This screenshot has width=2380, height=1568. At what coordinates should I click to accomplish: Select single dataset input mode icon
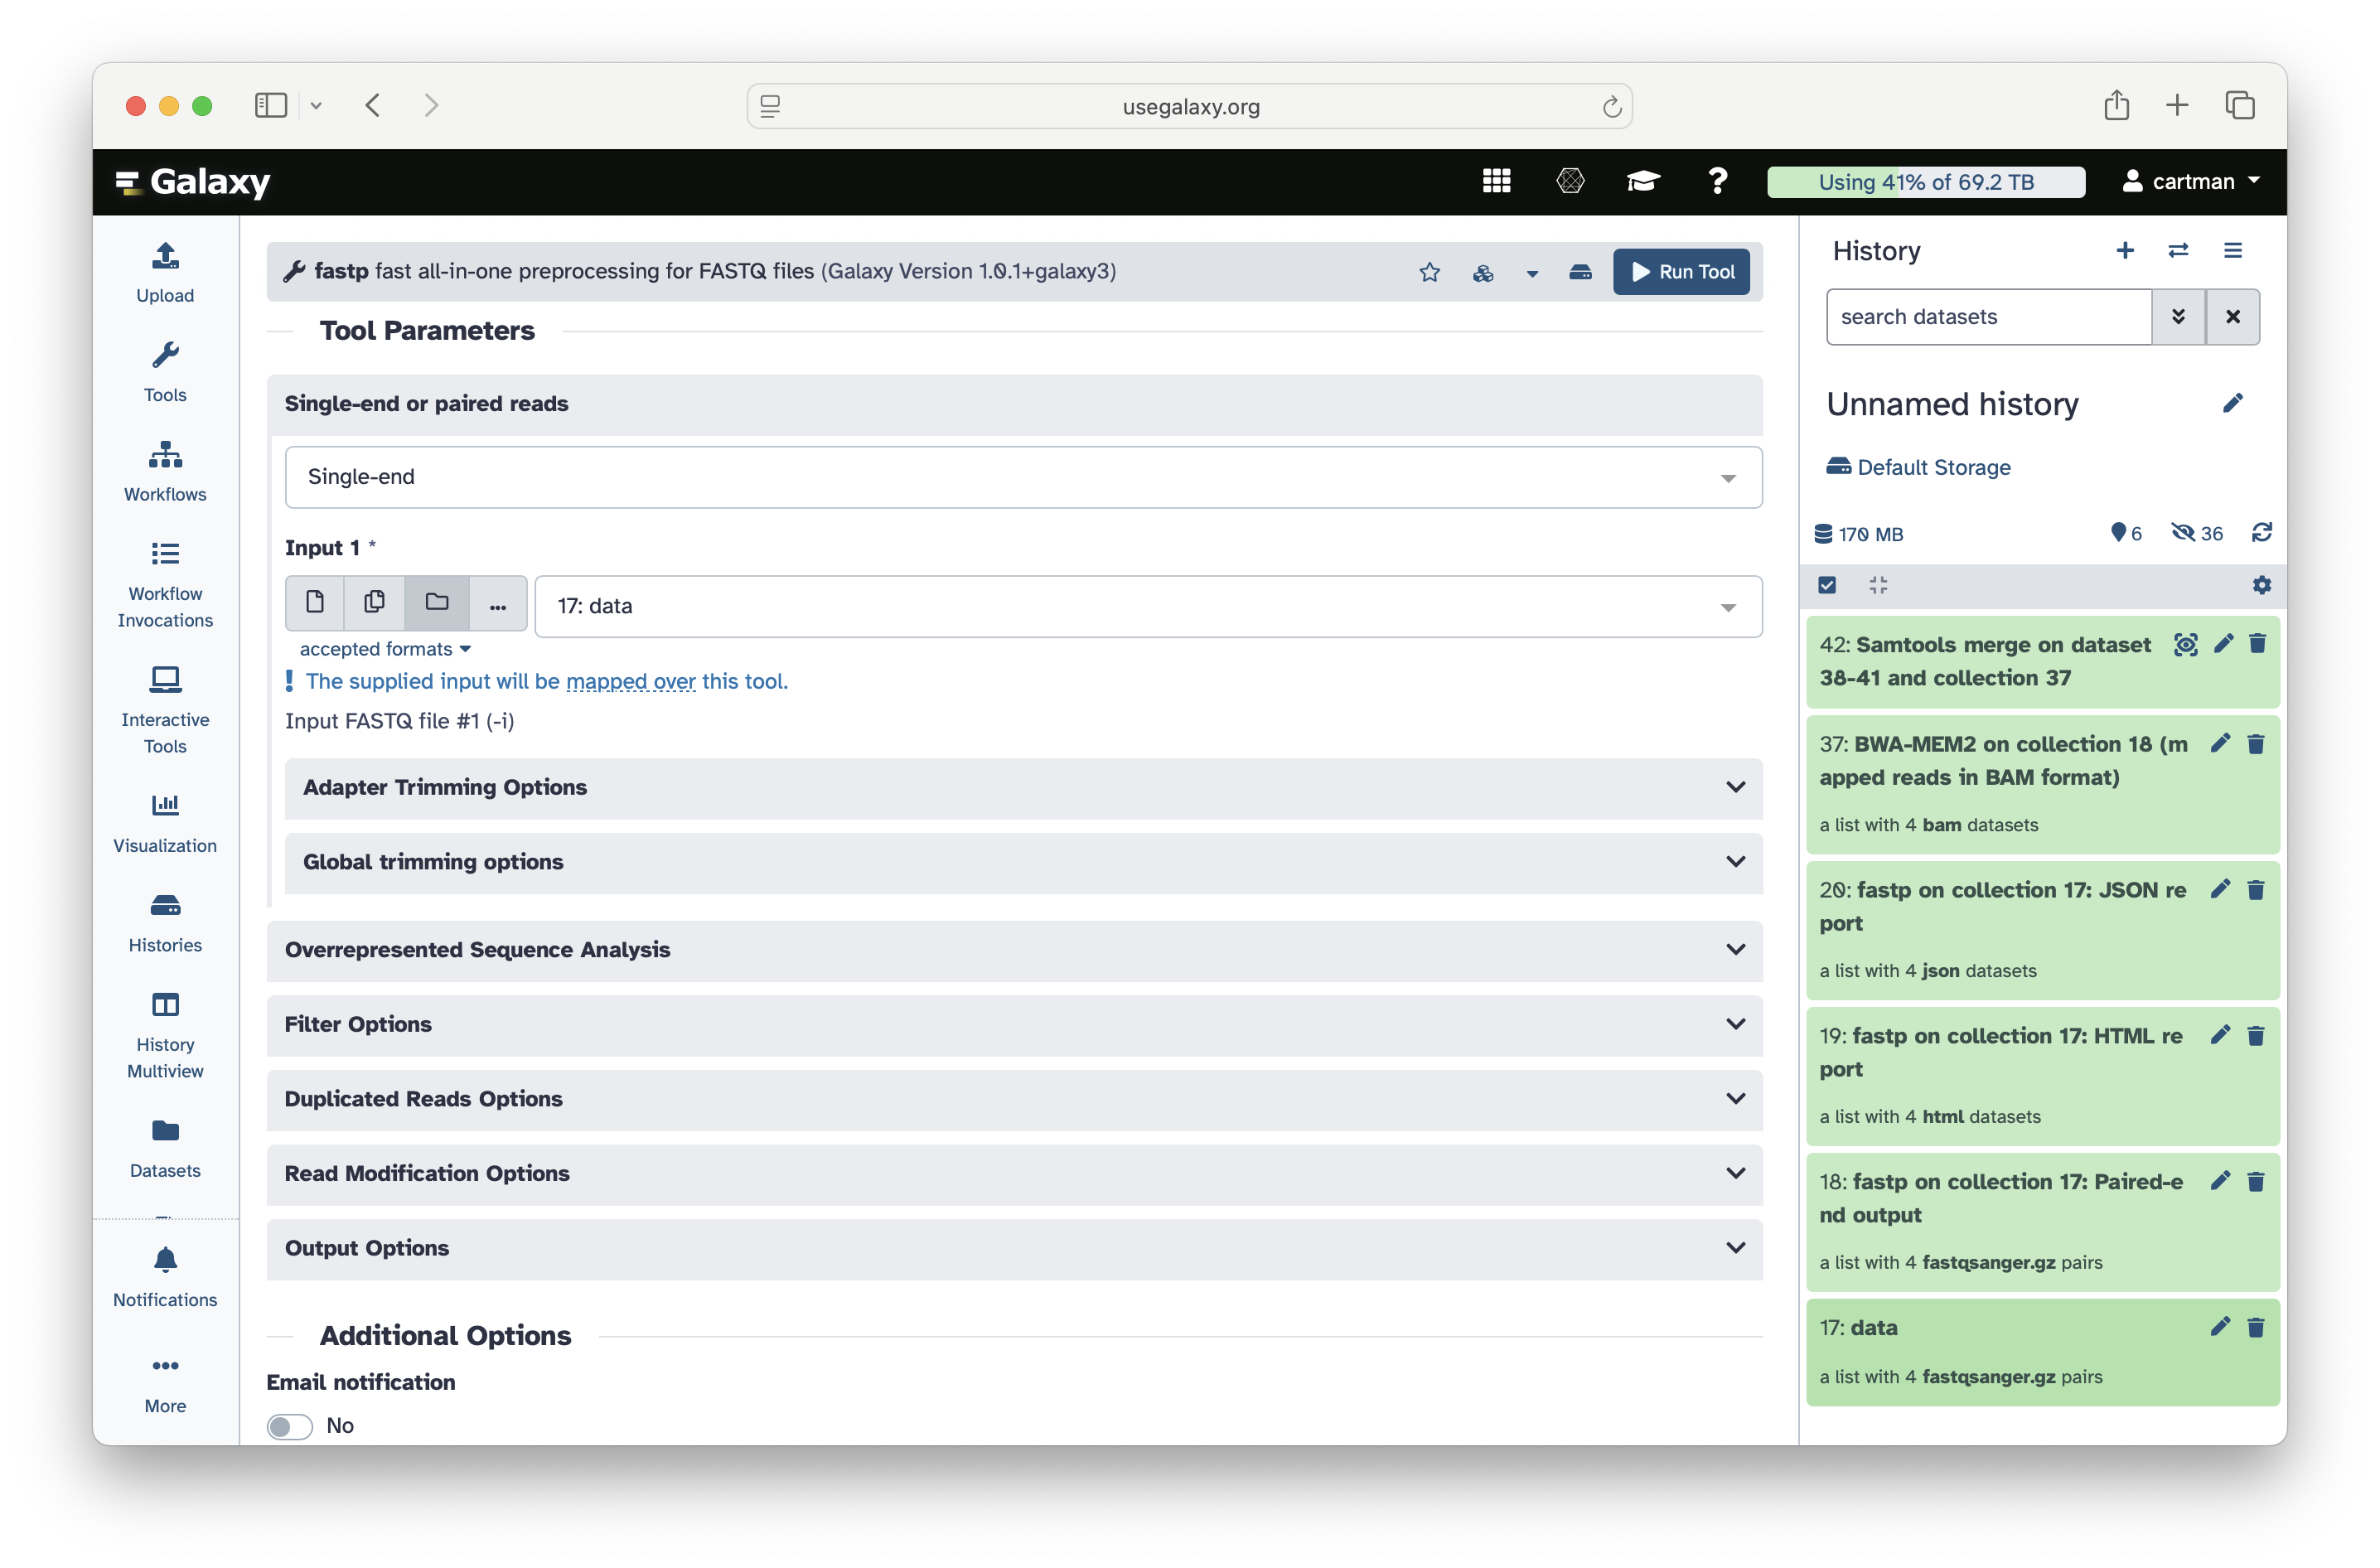[x=315, y=602]
